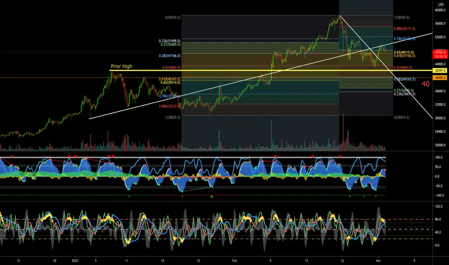
Task: Click 36000.0 on the price axis
Action: click(x=440, y=91)
